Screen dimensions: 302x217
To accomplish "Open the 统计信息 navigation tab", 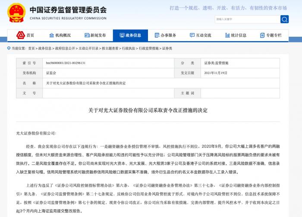I will click(x=239, y=35).
